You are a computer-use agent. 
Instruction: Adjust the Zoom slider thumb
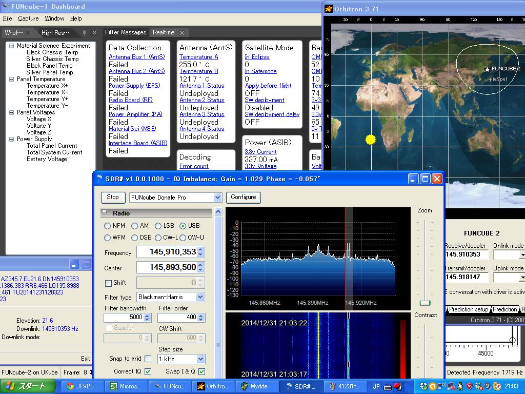(x=425, y=303)
